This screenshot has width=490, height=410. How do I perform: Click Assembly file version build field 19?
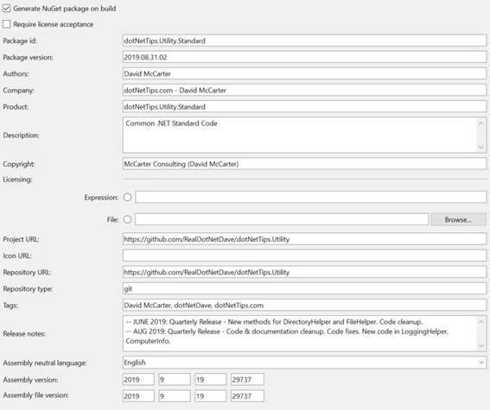(x=211, y=395)
